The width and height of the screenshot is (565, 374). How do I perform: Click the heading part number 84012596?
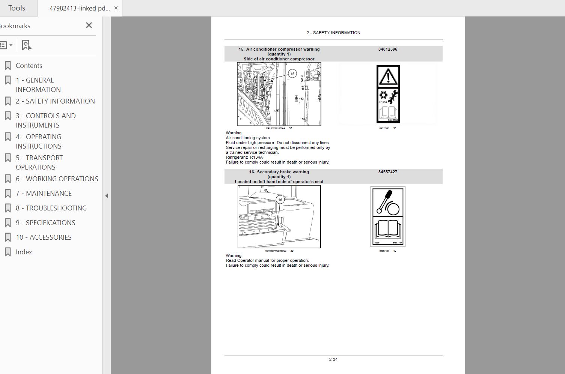click(388, 49)
